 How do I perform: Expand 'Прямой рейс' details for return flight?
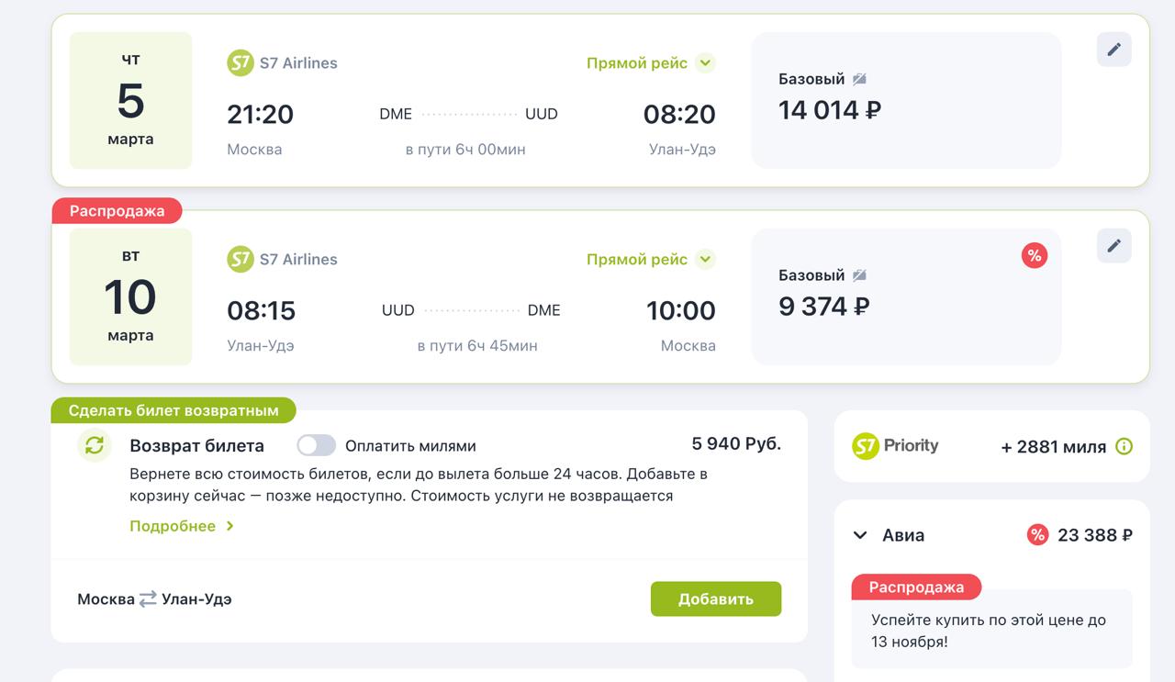(x=705, y=260)
